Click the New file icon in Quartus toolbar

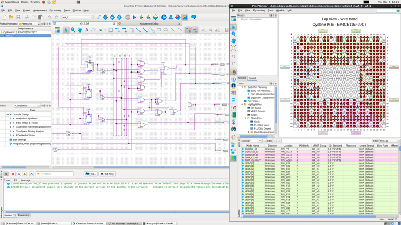coord(5,17)
